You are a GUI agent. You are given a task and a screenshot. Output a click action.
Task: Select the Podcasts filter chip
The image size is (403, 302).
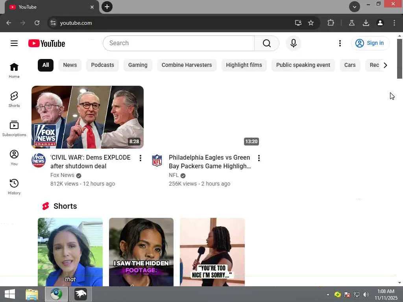pos(102,65)
